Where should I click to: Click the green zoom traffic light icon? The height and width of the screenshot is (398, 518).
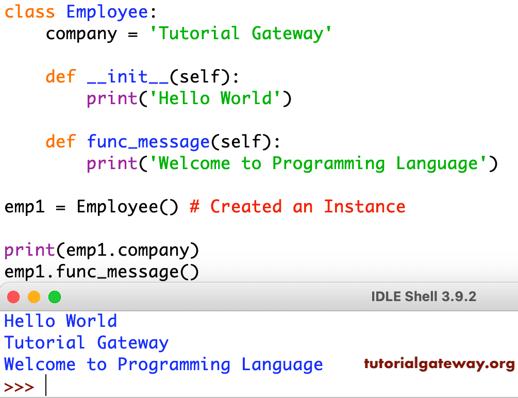click(x=54, y=297)
